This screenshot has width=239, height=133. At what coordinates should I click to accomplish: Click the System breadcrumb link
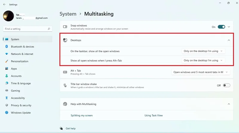[68, 14]
